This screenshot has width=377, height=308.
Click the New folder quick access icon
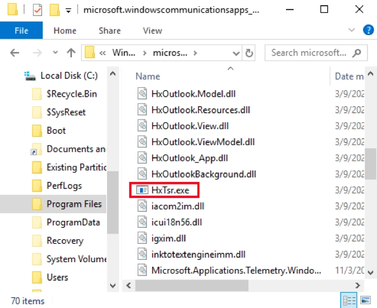point(55,10)
